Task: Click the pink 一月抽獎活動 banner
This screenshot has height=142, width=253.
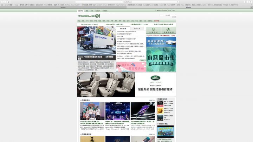Action: tap(131, 67)
